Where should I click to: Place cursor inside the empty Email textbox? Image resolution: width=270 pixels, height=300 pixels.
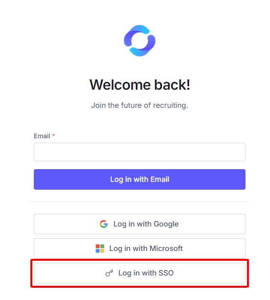click(x=140, y=152)
